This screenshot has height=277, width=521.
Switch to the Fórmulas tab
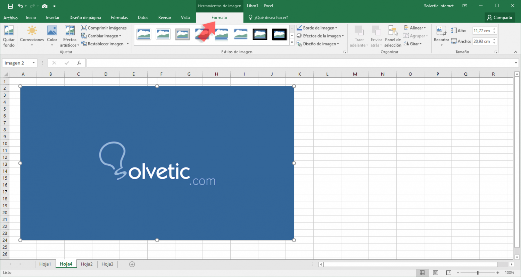[119, 18]
